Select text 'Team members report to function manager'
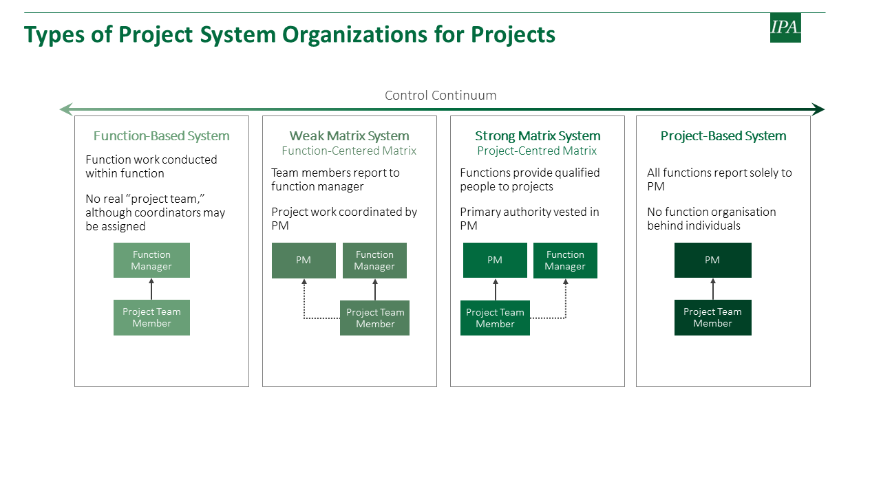Screen dimensions: 881x495 tap(336, 179)
